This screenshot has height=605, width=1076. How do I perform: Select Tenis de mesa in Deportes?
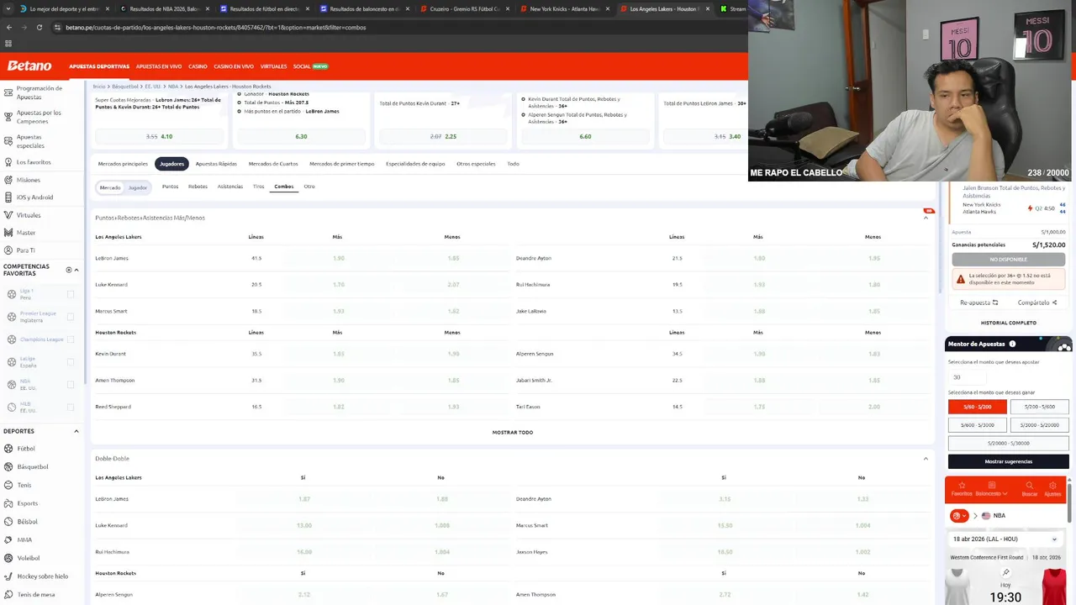coord(36,594)
